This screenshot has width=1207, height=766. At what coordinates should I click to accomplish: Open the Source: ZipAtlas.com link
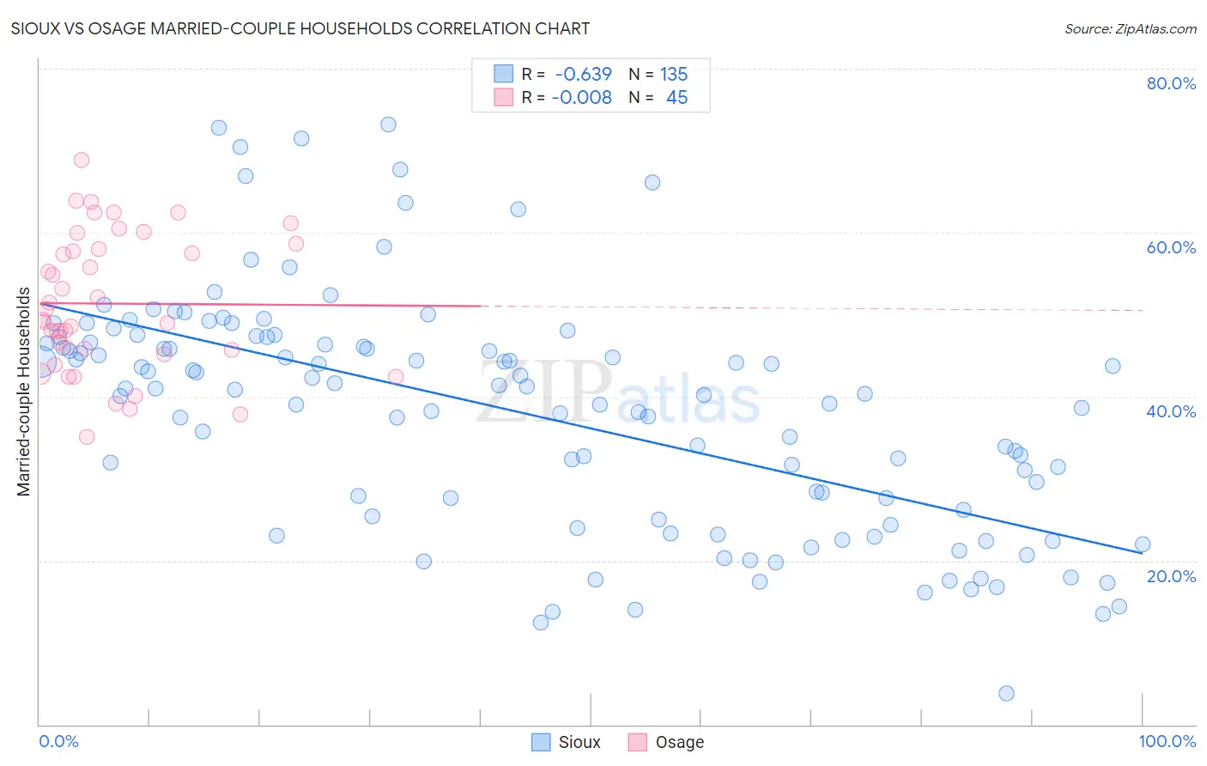(1131, 28)
